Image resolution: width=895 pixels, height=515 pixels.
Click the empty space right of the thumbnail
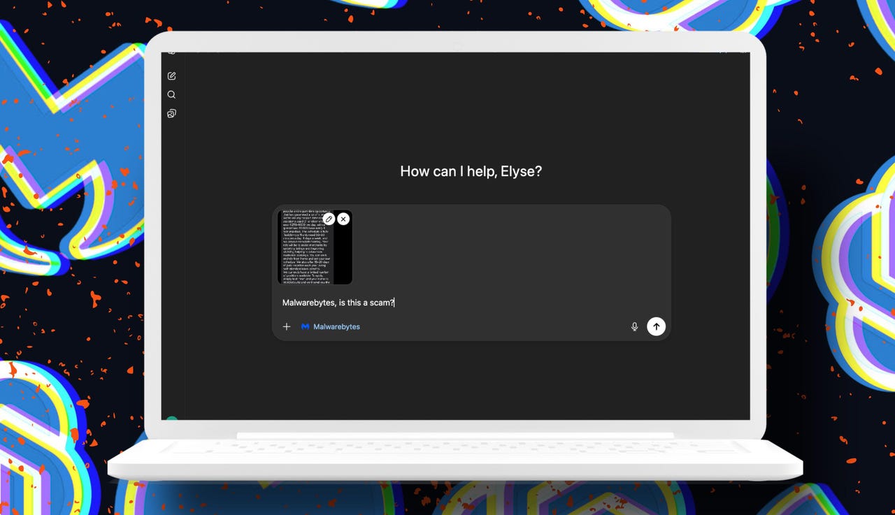click(510, 248)
